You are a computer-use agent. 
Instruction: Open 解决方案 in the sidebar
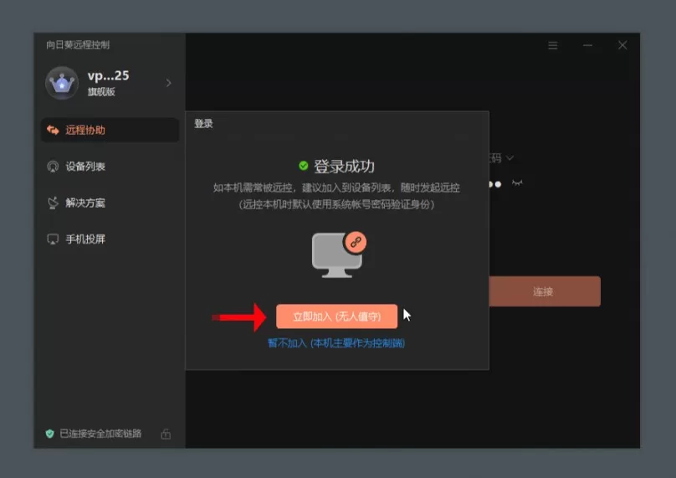pos(110,203)
